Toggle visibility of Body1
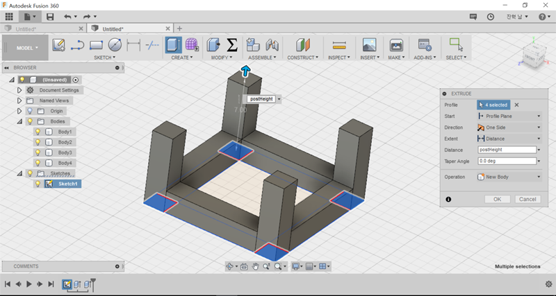The image size is (556, 296). pyautogui.click(x=38, y=132)
